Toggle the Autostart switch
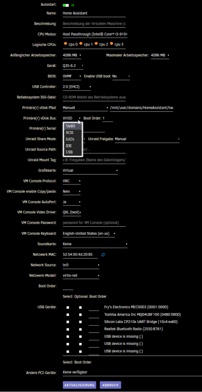 (x=66, y=5)
